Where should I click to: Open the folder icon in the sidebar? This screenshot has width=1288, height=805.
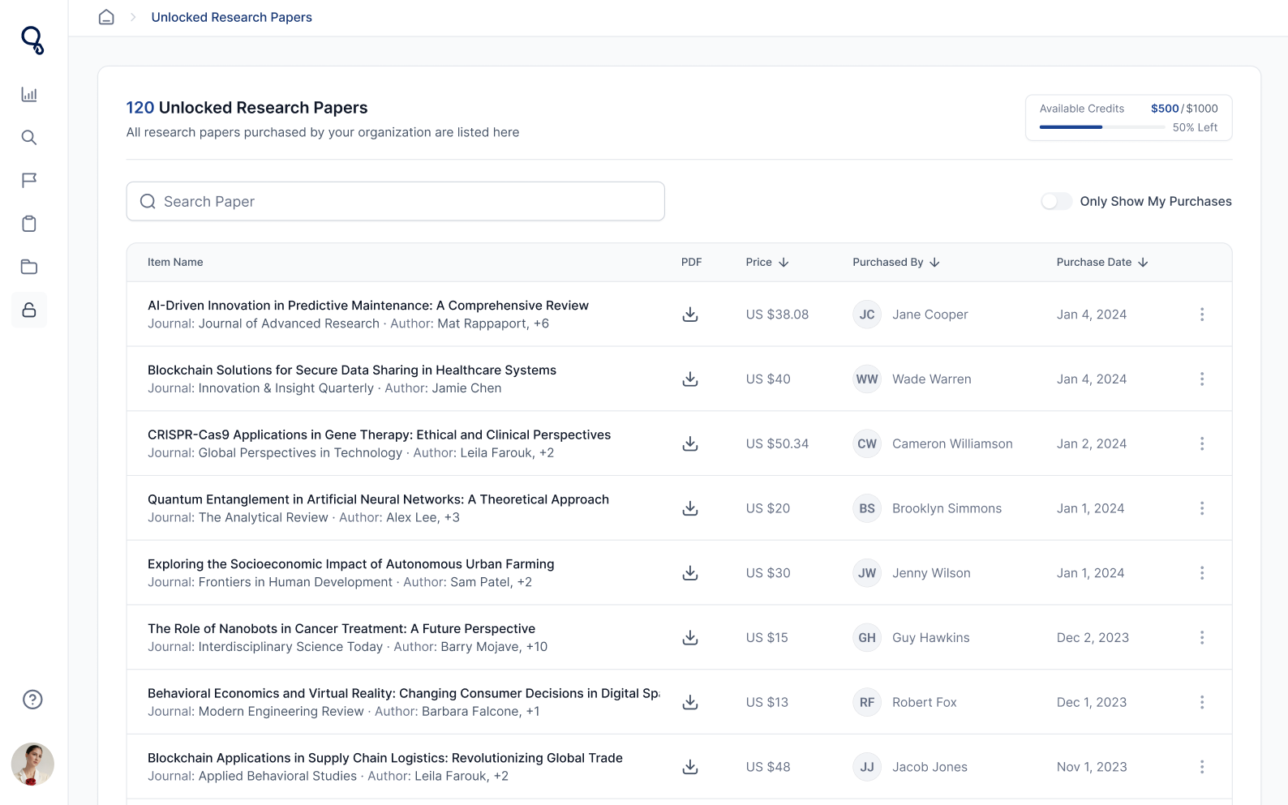coord(29,267)
